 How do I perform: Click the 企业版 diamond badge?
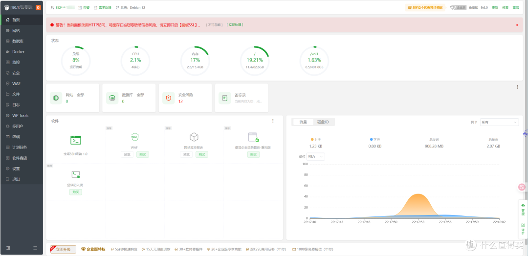click(x=458, y=7)
